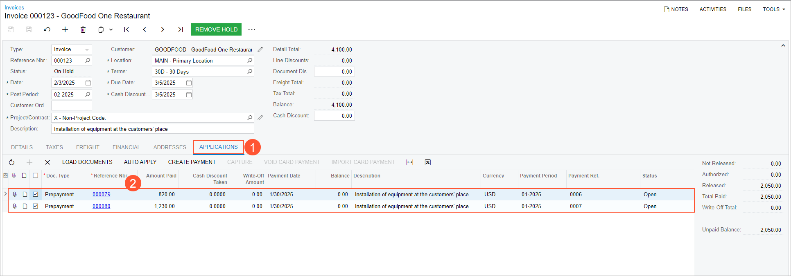Go to the next record arrow

163,29
